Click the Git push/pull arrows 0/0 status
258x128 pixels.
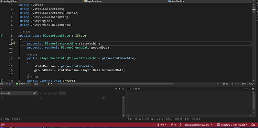pyautogui.click(x=162, y=125)
